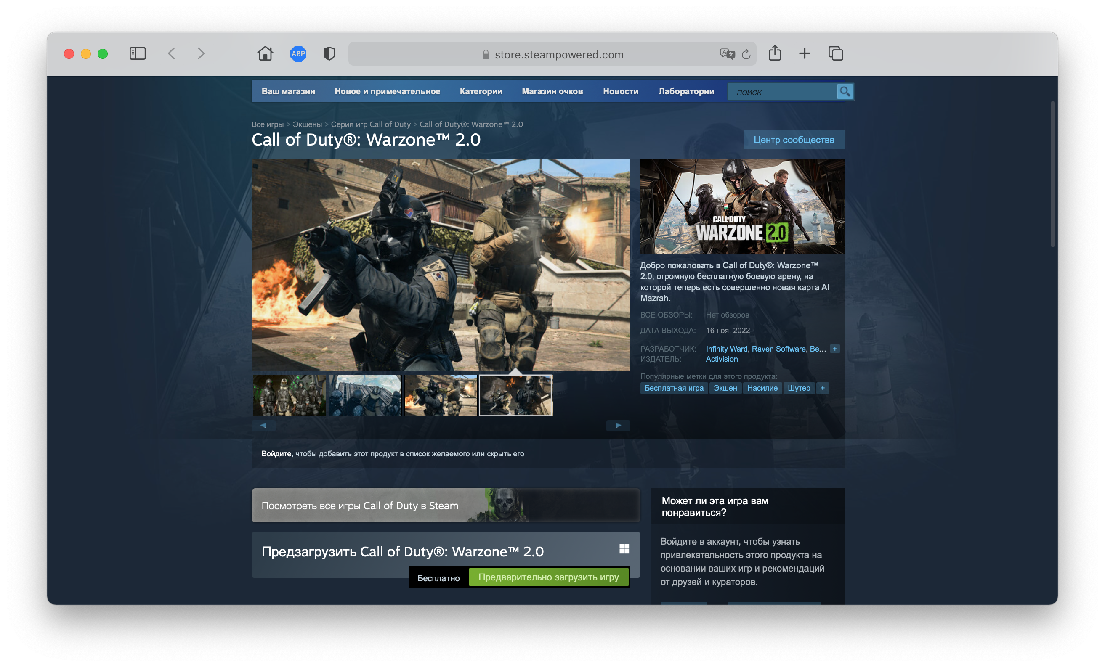Click the page vertical scrollbar

pos(1052,175)
